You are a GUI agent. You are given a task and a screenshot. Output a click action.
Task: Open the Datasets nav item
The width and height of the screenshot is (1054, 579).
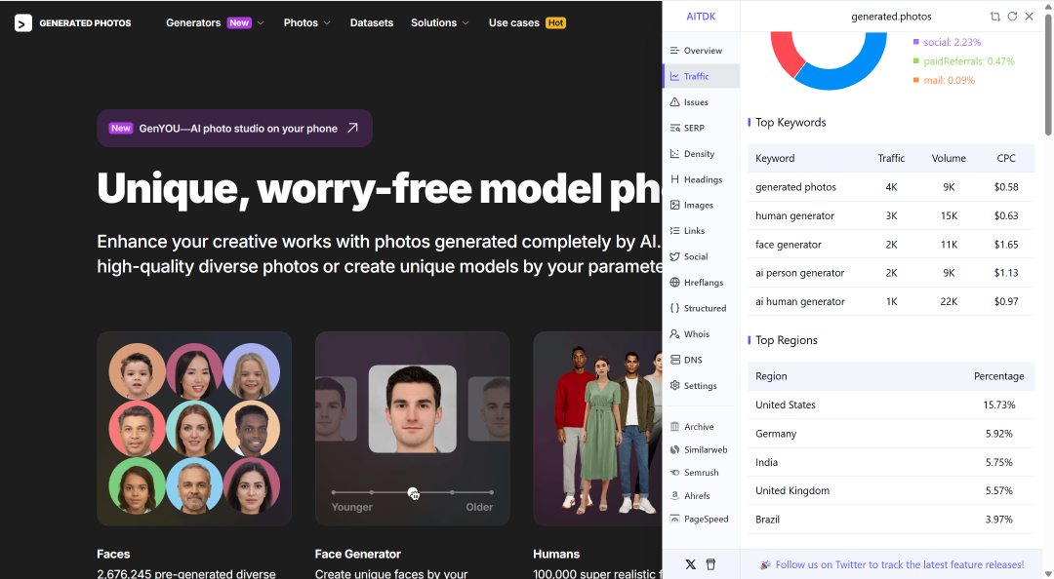click(372, 22)
